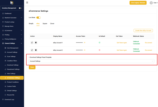Click the Default Settings gear icon
The height and width of the screenshot is (107, 158).
(5, 91)
